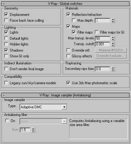Toggle the Hidden lights checkbox
This screenshot has width=131, height=144.
(6, 44)
